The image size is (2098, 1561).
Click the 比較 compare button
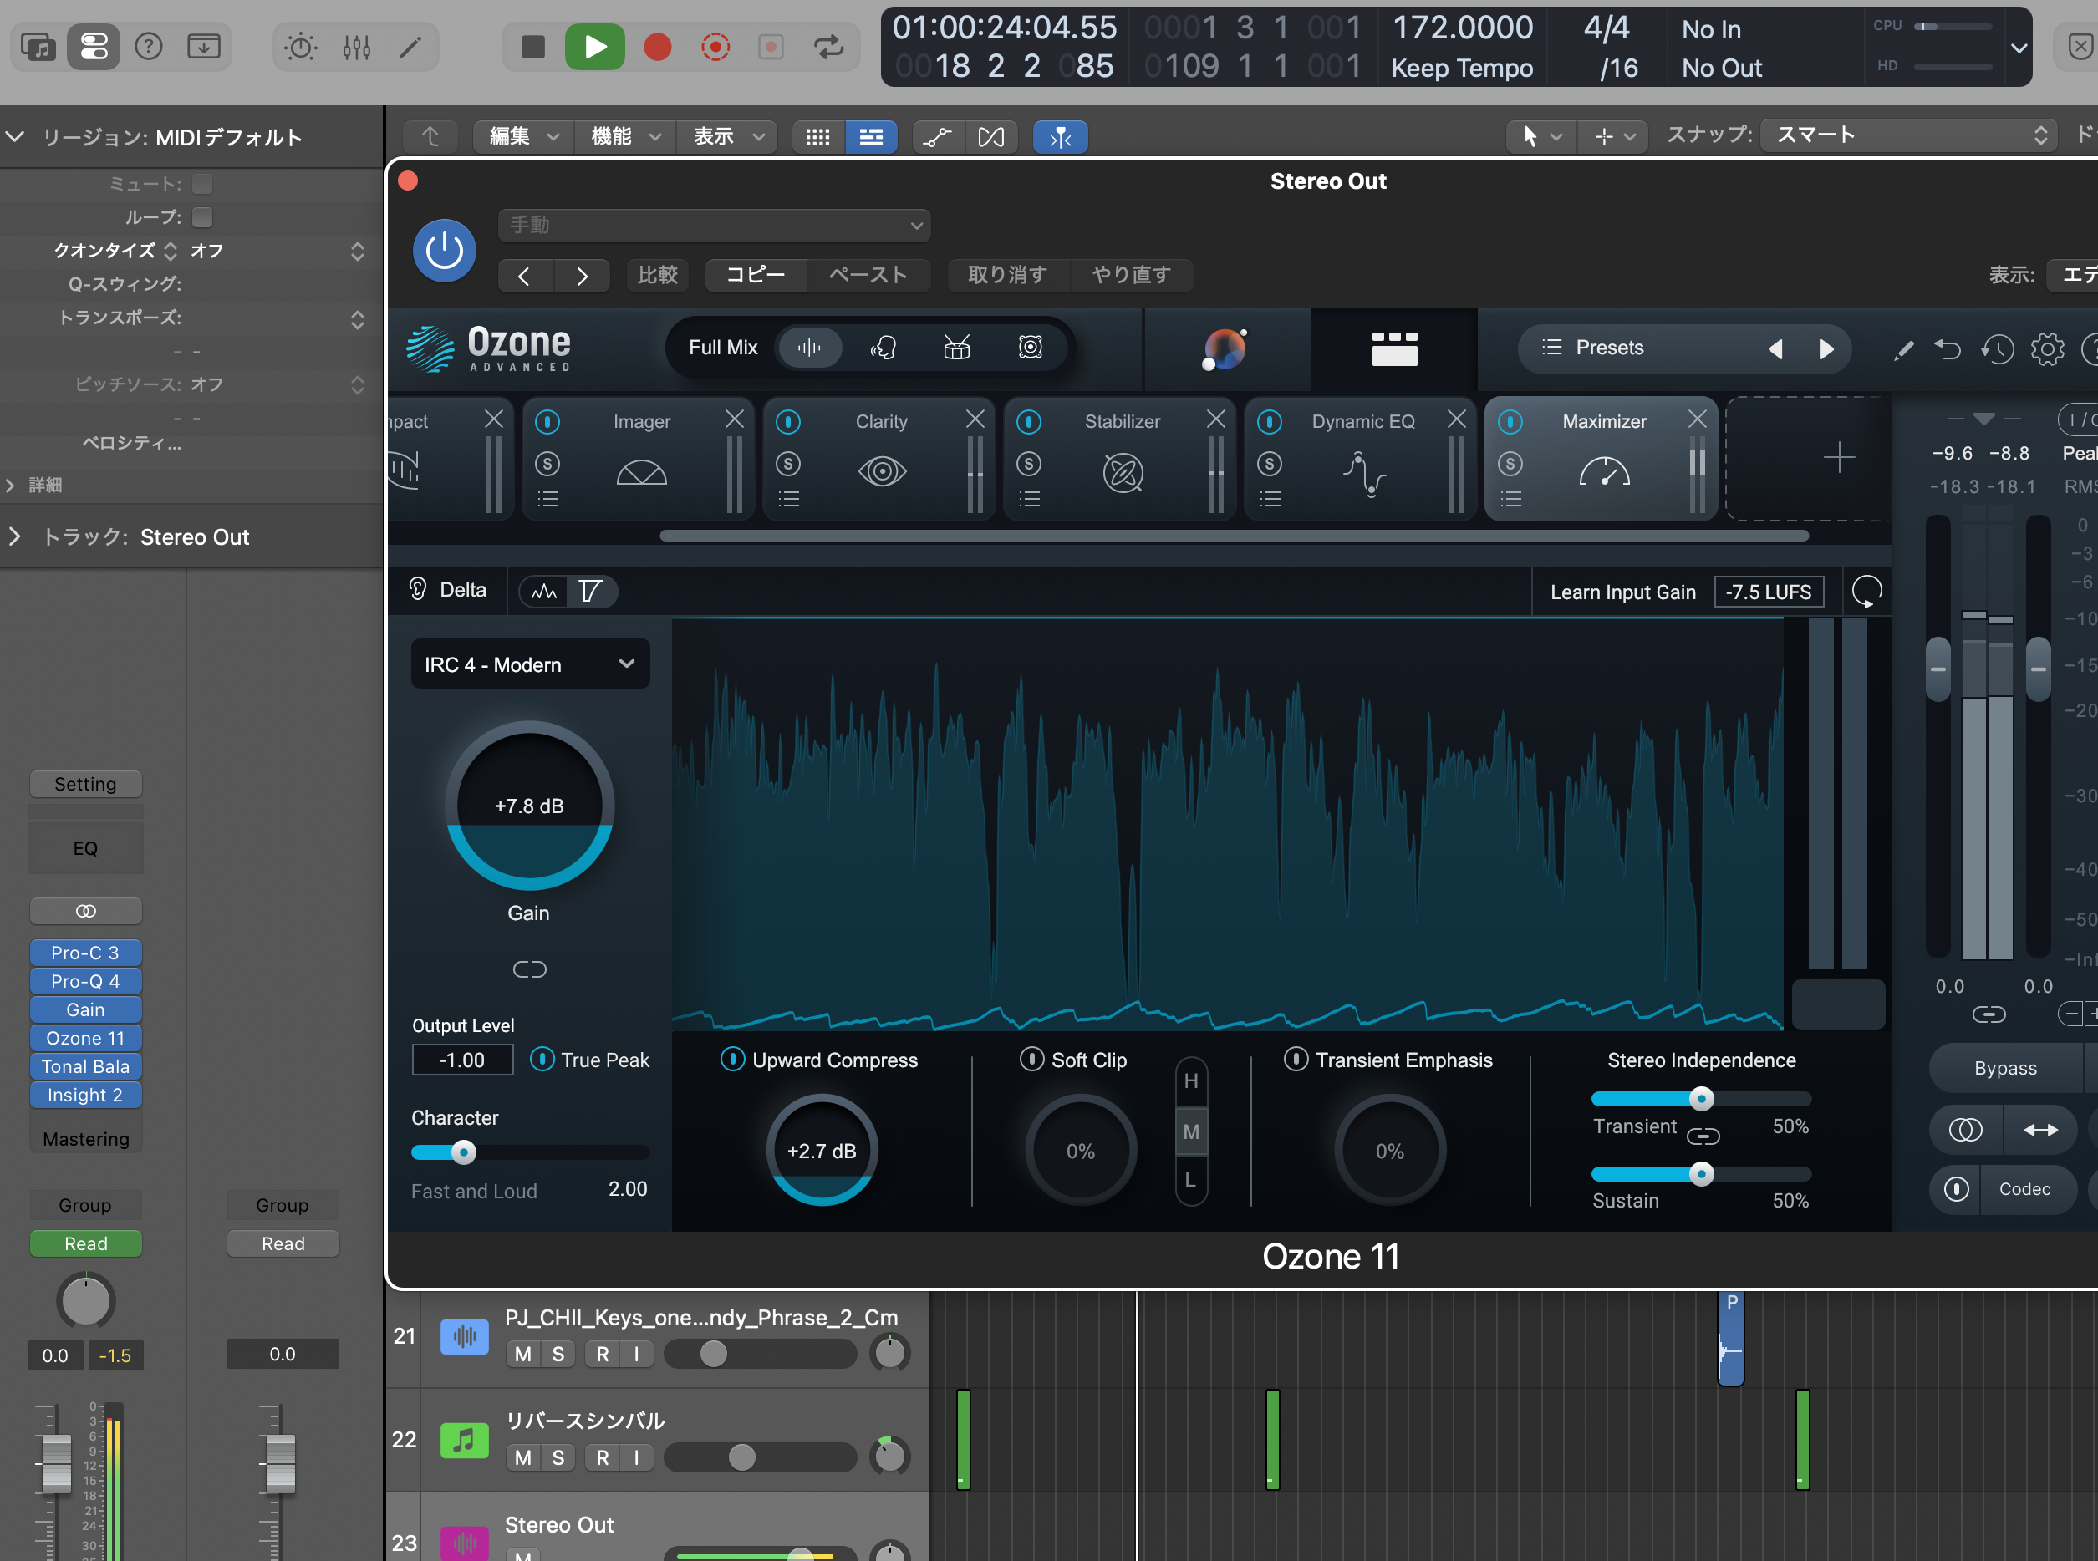[658, 275]
